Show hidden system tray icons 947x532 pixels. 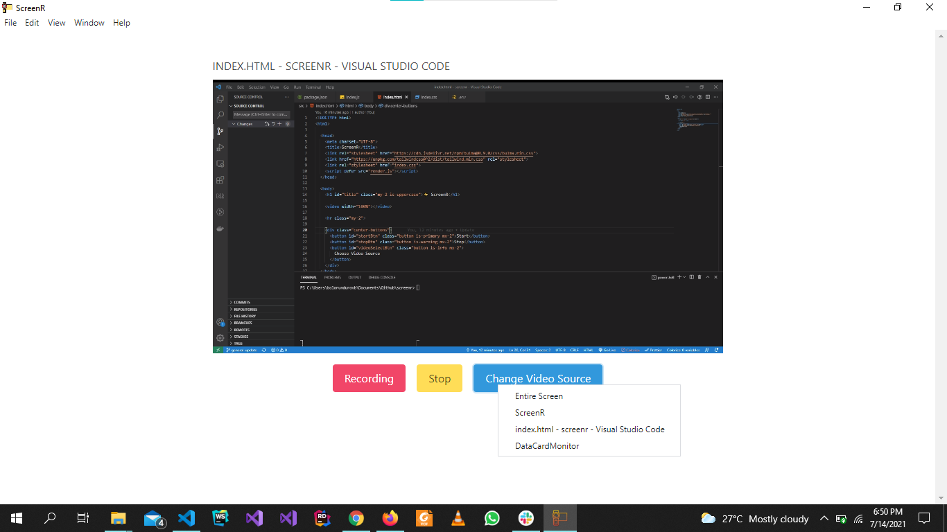point(824,518)
